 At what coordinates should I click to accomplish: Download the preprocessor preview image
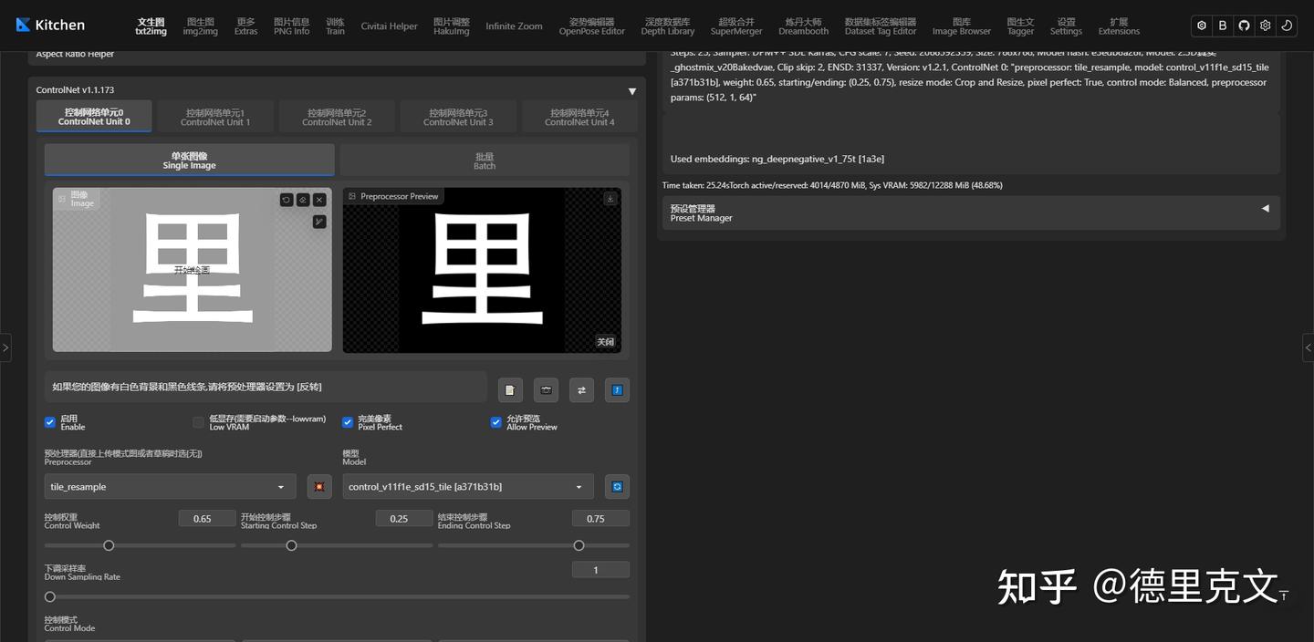tap(610, 197)
